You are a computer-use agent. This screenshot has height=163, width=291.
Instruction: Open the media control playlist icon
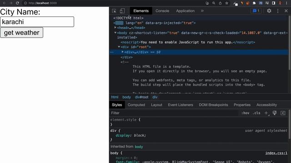click(x=267, y=3)
